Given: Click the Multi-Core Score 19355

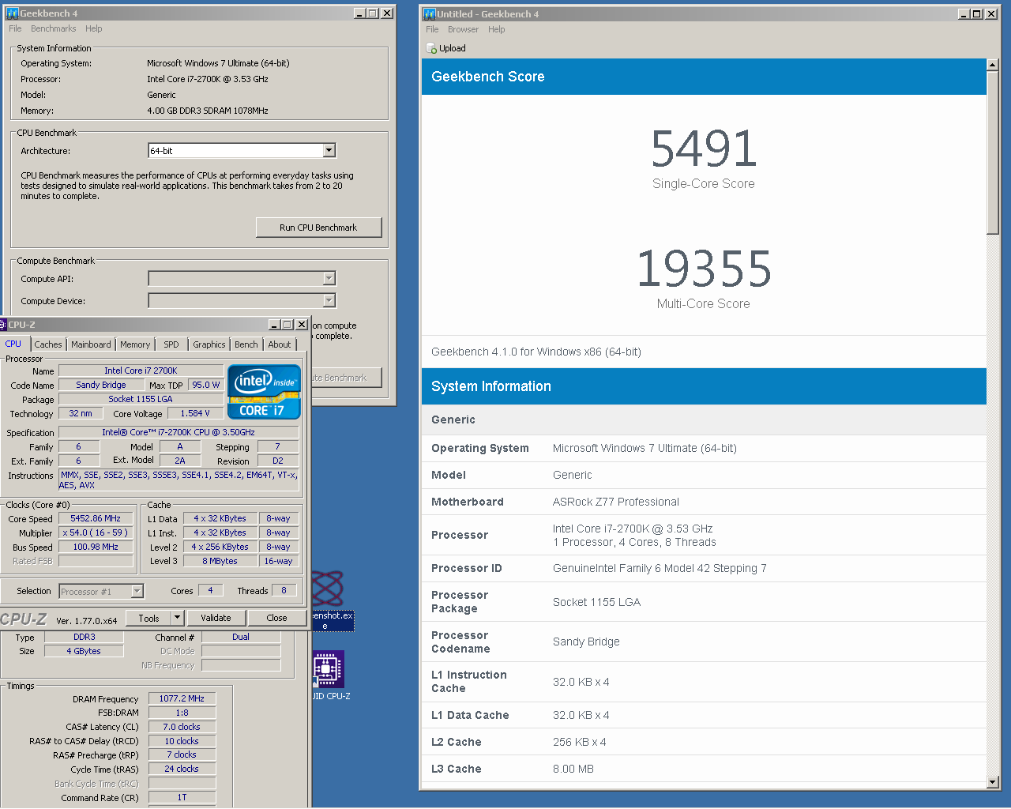Looking at the screenshot, I should [704, 269].
